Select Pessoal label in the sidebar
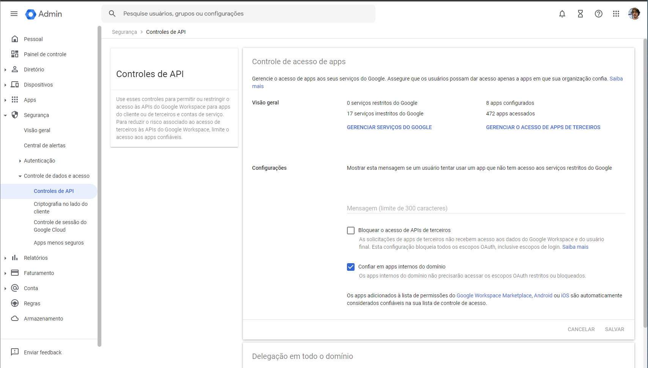 pyautogui.click(x=33, y=39)
